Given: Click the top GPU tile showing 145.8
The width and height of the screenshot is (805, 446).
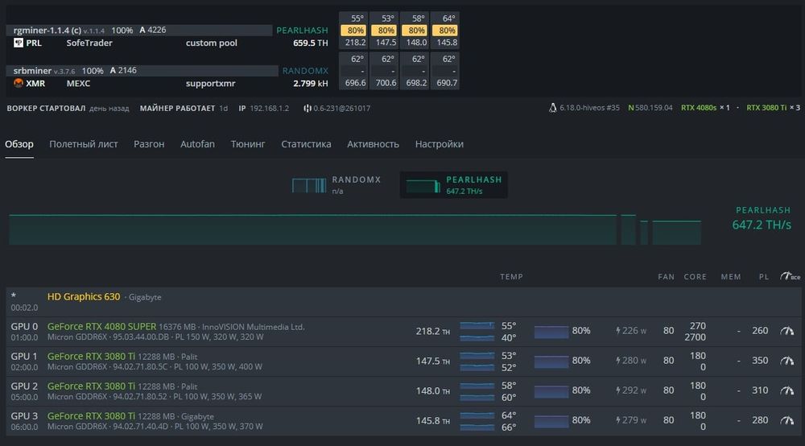Looking at the screenshot, I should [x=445, y=31].
